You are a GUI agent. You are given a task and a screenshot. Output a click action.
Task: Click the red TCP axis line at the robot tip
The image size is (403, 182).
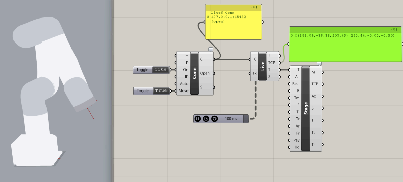click(90, 113)
